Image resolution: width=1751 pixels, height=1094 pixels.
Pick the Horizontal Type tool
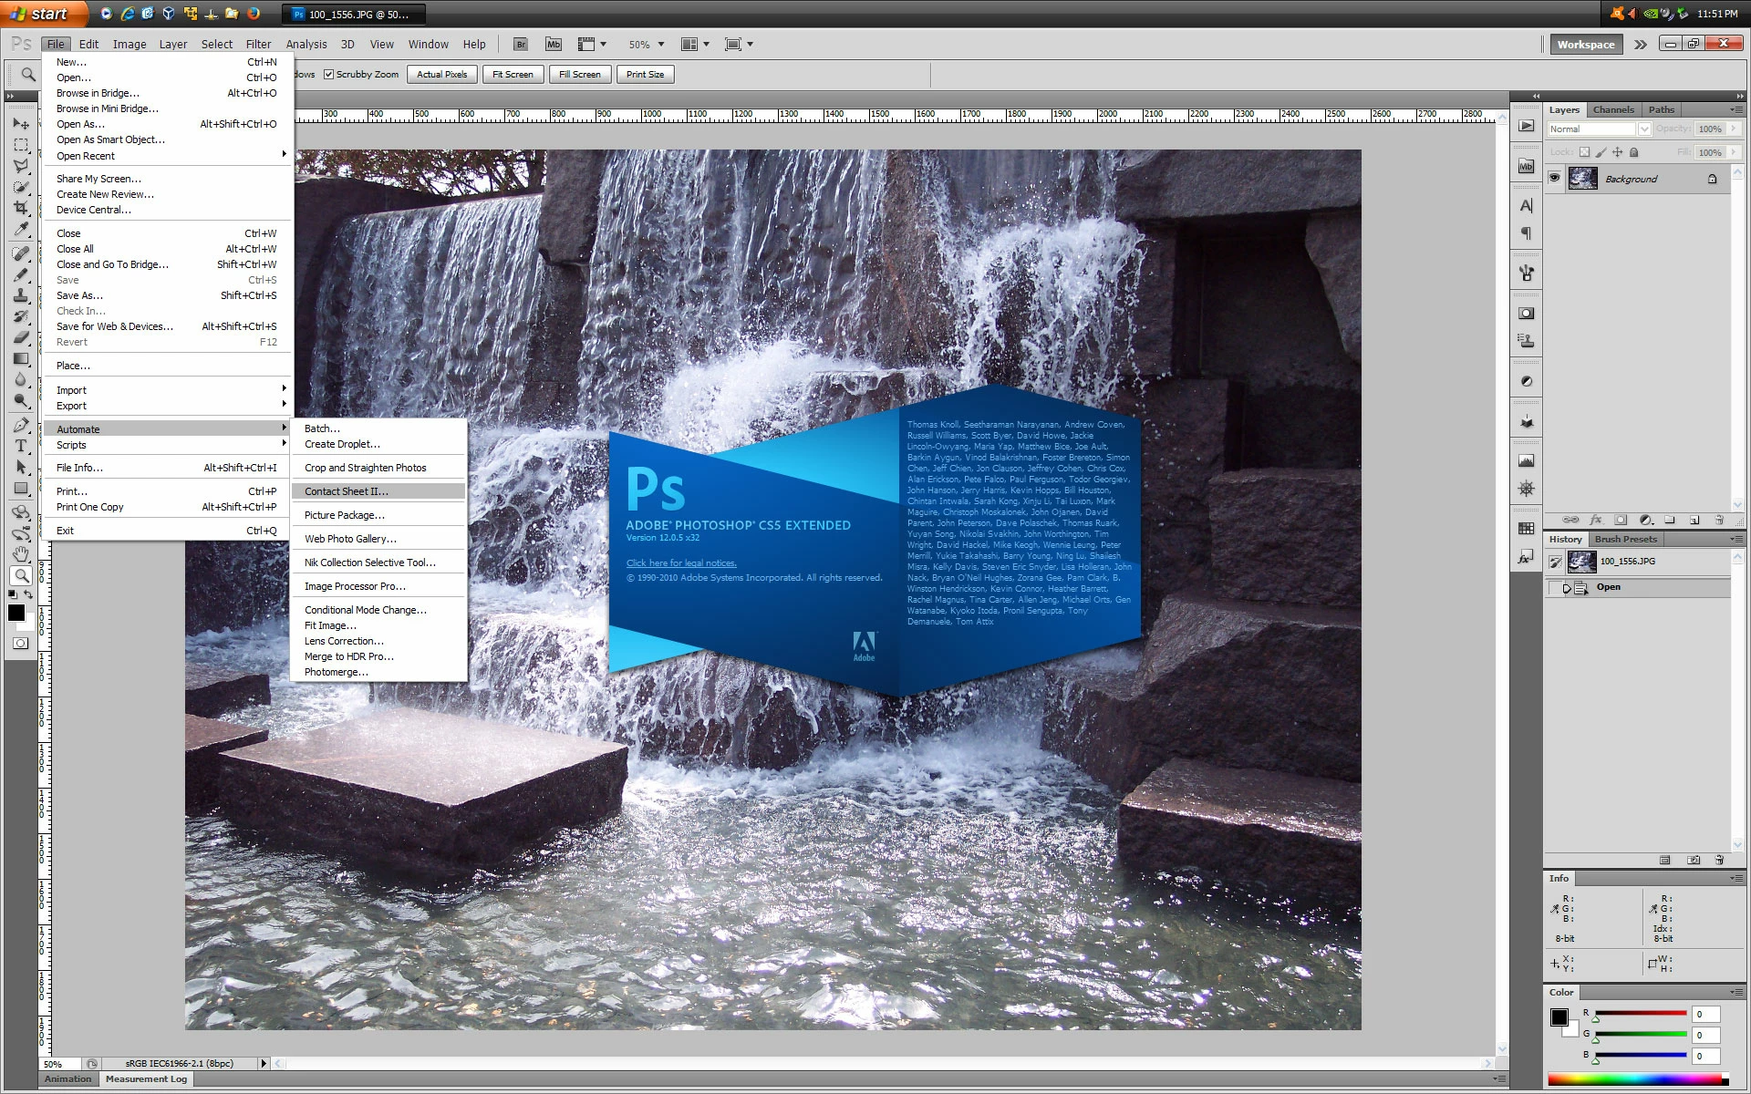21,446
